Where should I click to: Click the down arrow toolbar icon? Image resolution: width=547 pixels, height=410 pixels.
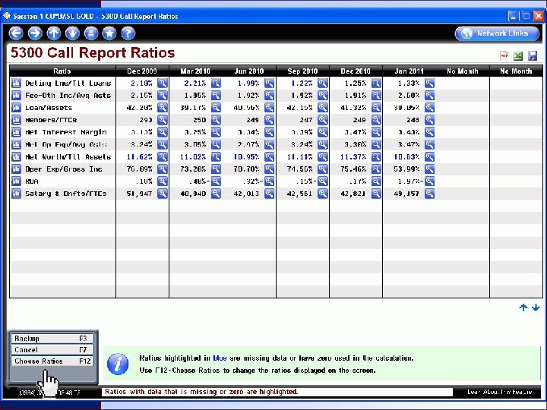(x=72, y=33)
